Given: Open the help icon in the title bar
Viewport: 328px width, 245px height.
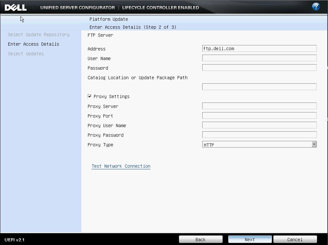Looking at the screenshot, I should point(316,6).
